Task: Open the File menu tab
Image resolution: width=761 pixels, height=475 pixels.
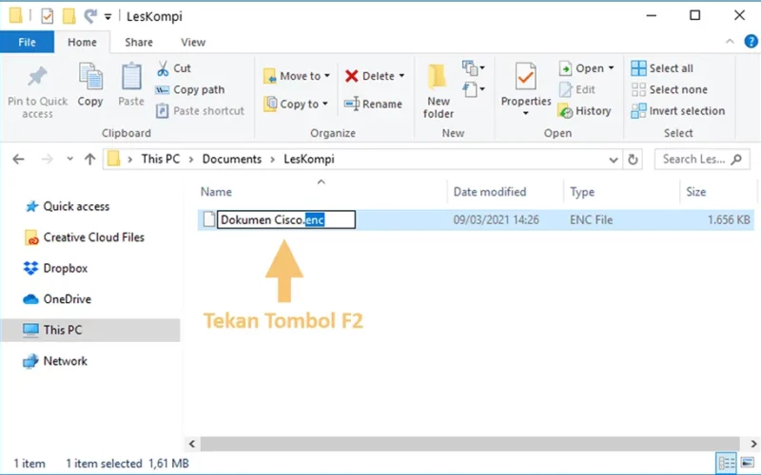Action: tap(28, 42)
